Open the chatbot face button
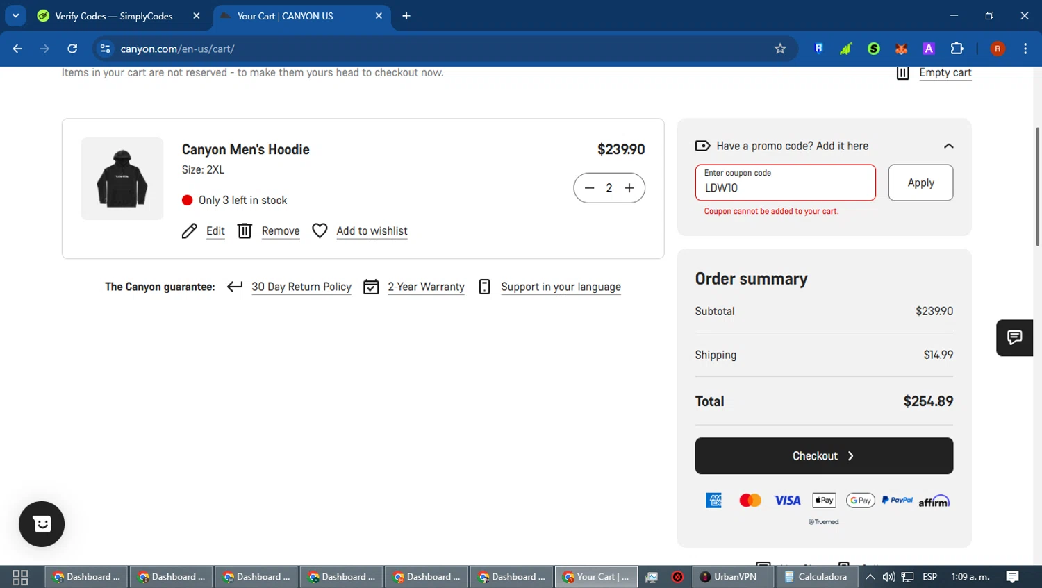 point(42,524)
